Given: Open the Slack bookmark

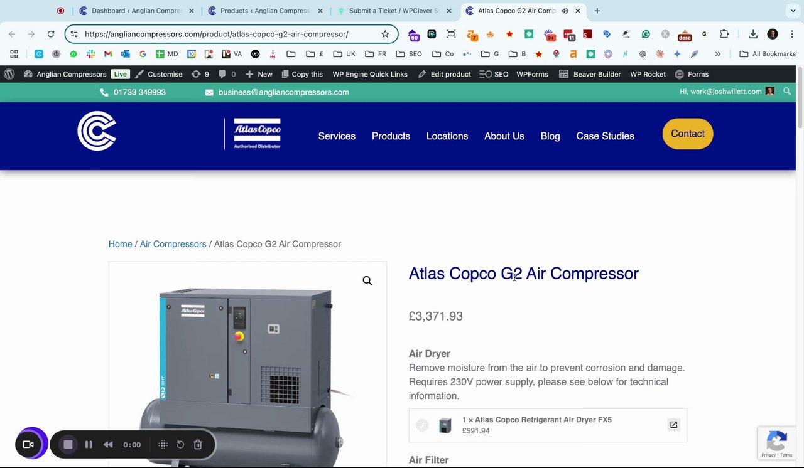Looking at the screenshot, I should [x=90, y=54].
